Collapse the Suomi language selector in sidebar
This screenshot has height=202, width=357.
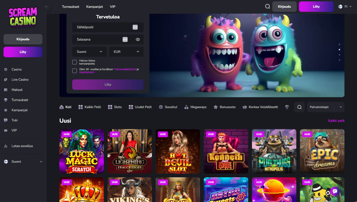[41, 161]
